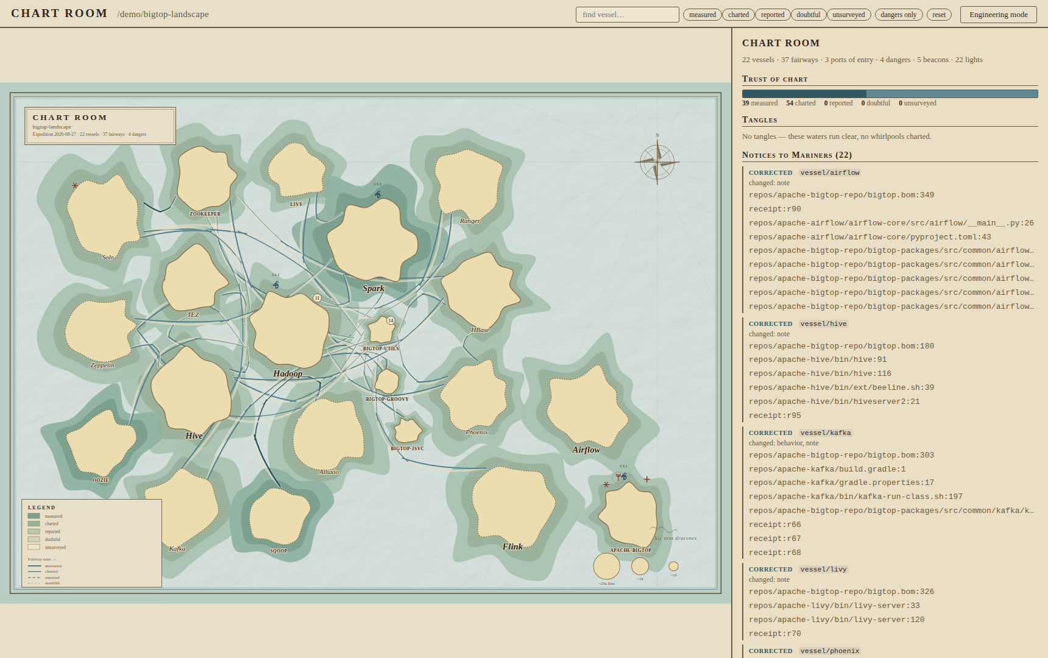The width and height of the screenshot is (1048, 658).
Task: Toggle the 'unsurveyed' trust filter
Action: (x=849, y=15)
